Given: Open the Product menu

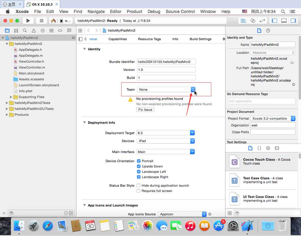Looking at the screenshot, I should [x=134, y=12].
